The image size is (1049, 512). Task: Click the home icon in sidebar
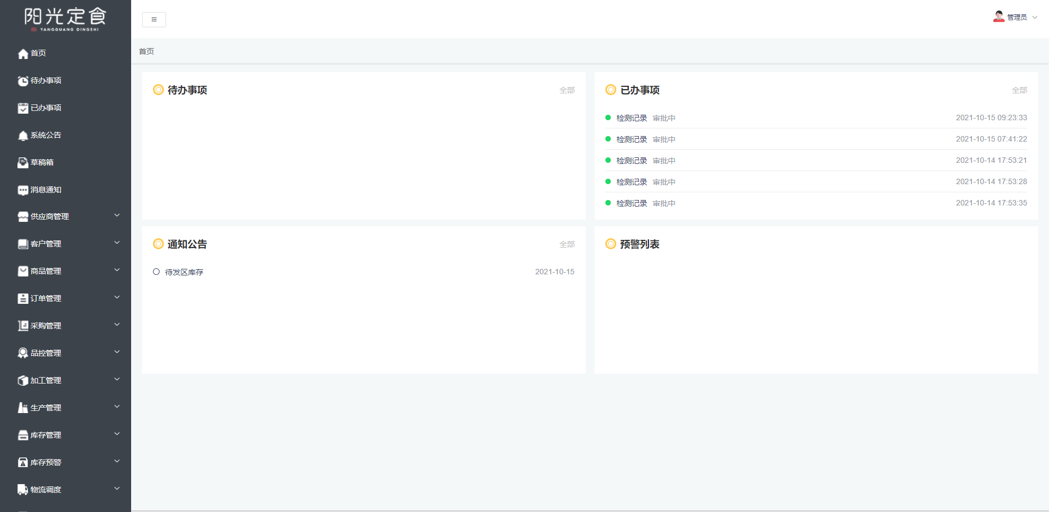pyautogui.click(x=23, y=54)
